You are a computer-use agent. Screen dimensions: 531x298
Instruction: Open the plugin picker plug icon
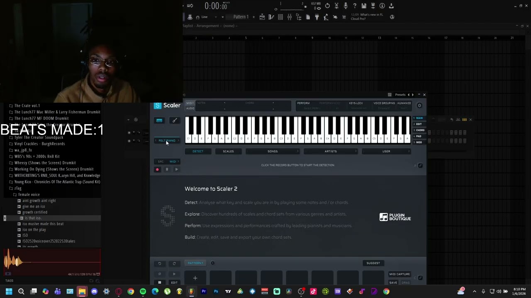(317, 17)
